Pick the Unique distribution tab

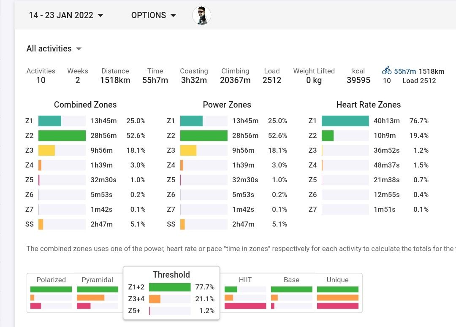337,280
